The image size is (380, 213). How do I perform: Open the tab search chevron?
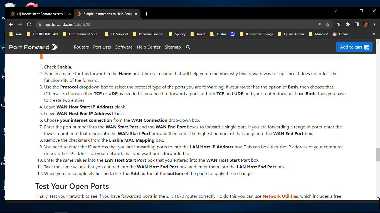[x=336, y=11]
